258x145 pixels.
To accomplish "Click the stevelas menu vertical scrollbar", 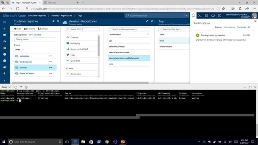I will tap(98, 46).
